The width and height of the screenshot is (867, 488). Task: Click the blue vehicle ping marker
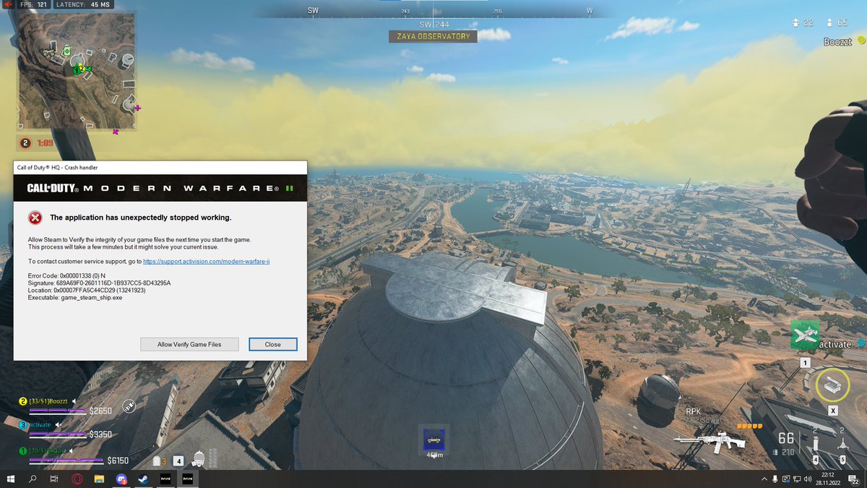433,439
